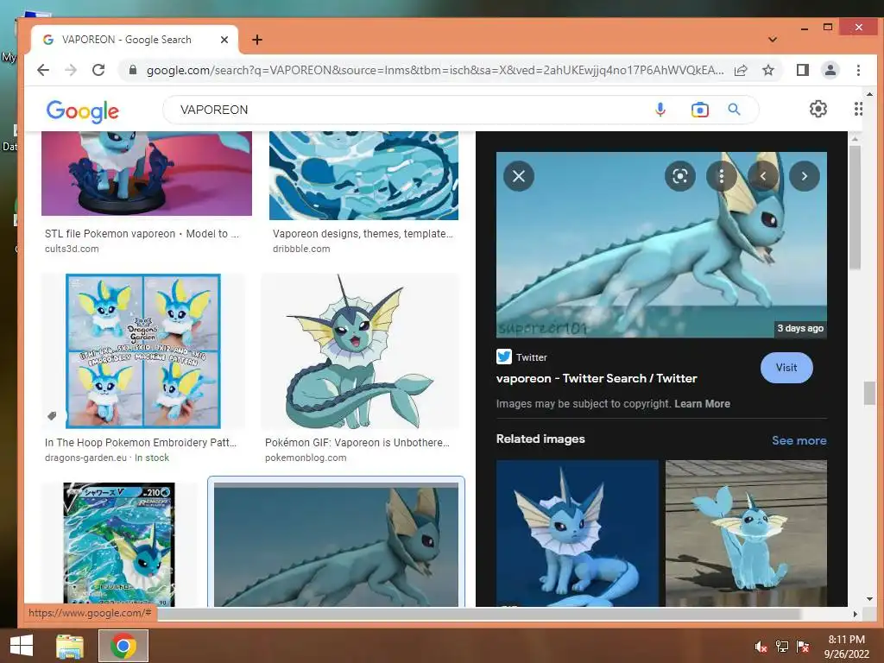Open 'See more' related images
The height and width of the screenshot is (663, 884).
pos(799,440)
